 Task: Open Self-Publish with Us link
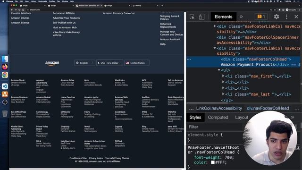click(x=64, y=23)
